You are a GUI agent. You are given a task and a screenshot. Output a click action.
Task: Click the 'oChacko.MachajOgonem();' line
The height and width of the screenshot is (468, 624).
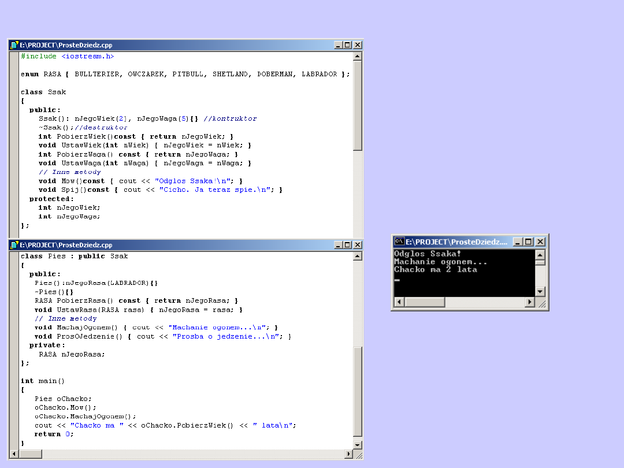point(85,417)
